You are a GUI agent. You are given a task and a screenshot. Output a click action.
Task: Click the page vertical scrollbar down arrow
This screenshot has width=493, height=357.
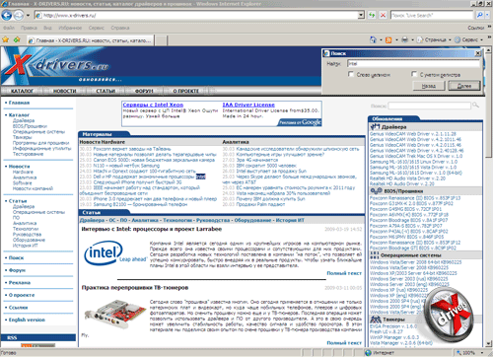click(489, 343)
